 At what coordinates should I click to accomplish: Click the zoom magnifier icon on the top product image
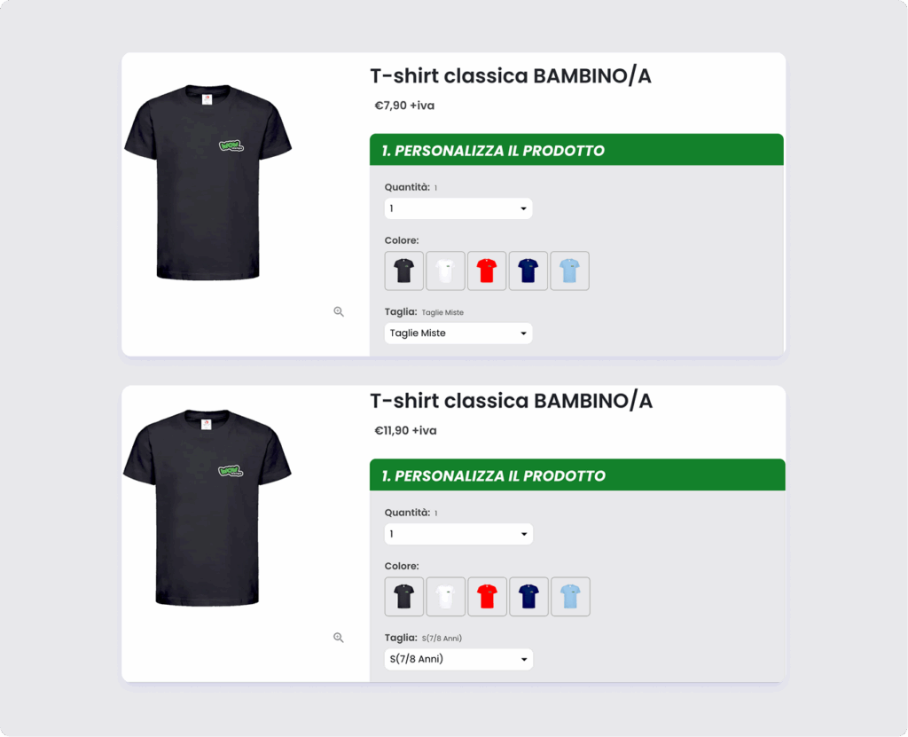pyautogui.click(x=339, y=311)
